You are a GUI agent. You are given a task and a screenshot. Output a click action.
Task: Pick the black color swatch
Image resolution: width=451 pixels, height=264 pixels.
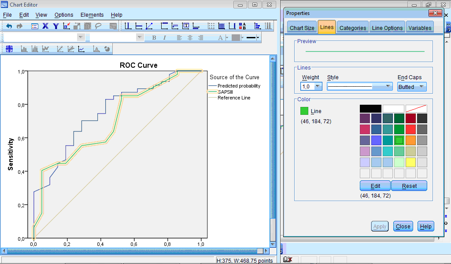pyautogui.click(x=370, y=109)
